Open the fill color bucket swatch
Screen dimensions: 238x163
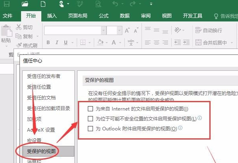pyautogui.click(x=100, y=43)
